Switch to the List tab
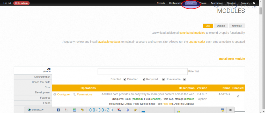This screenshot has height=113, width=265. pos(208,26)
